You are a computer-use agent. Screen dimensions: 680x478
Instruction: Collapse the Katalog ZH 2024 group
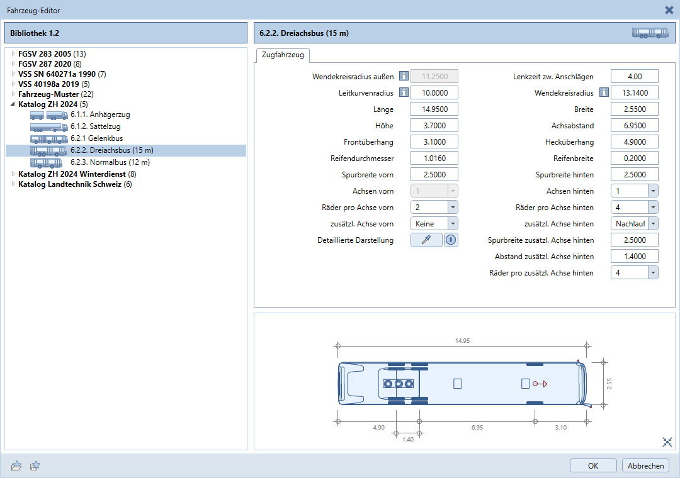pos(13,104)
